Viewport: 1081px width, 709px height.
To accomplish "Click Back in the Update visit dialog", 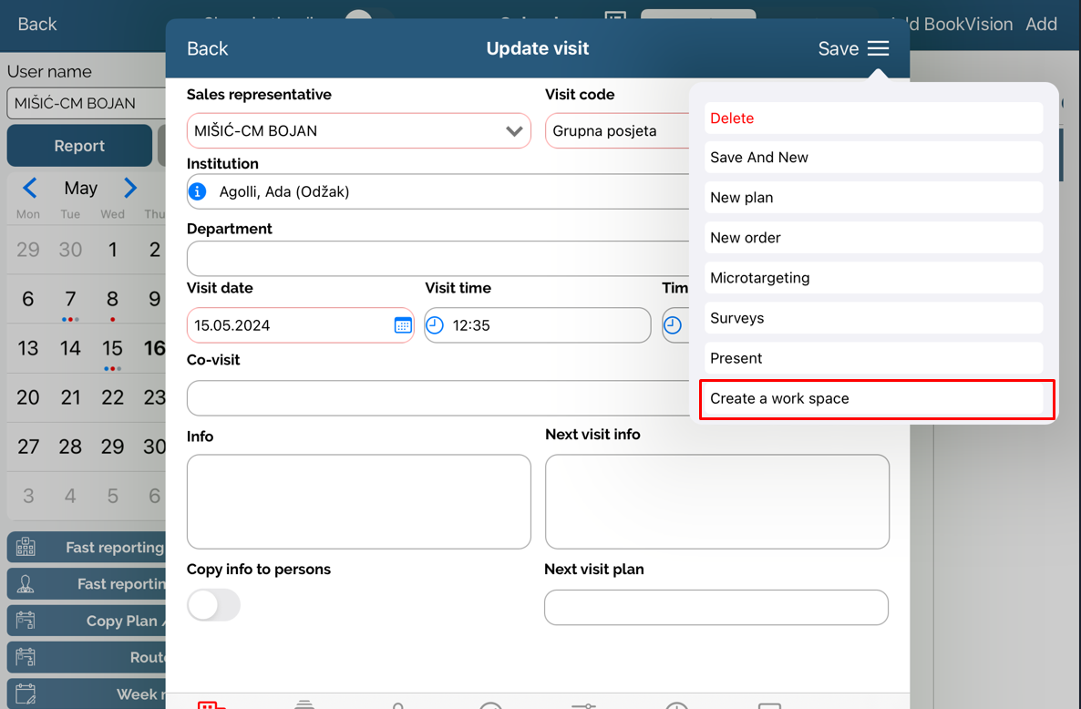I will [x=207, y=49].
